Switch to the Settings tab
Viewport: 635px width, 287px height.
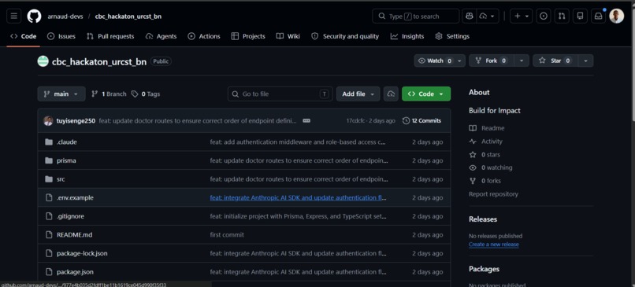(x=452, y=36)
